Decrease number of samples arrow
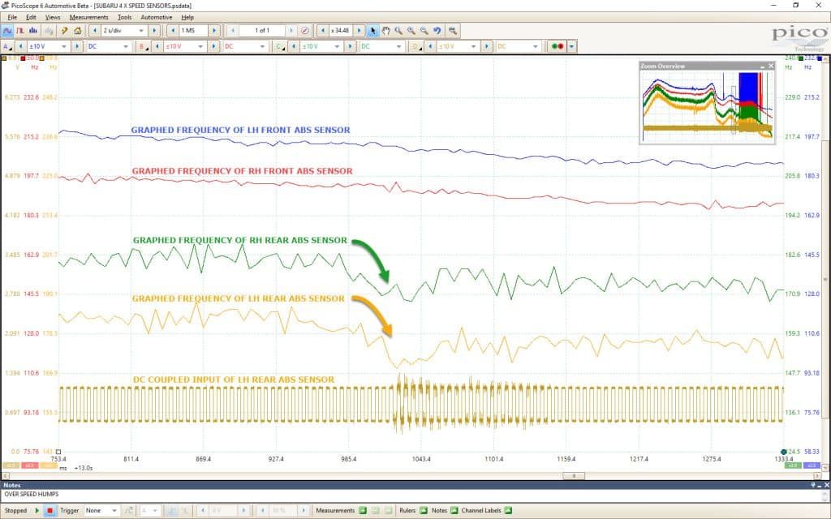 [173, 31]
